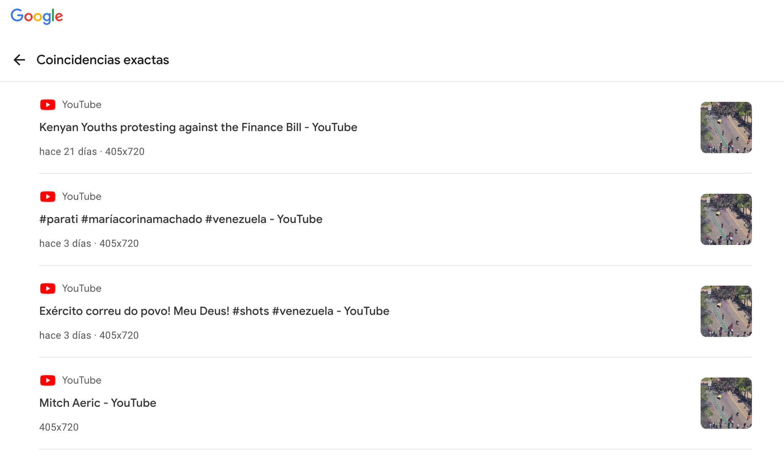Click YouTube icon on Exército result

(48, 288)
